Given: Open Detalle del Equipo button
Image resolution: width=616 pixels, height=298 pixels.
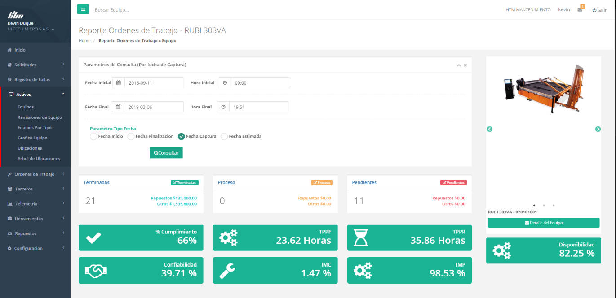Looking at the screenshot, I should click(x=544, y=223).
